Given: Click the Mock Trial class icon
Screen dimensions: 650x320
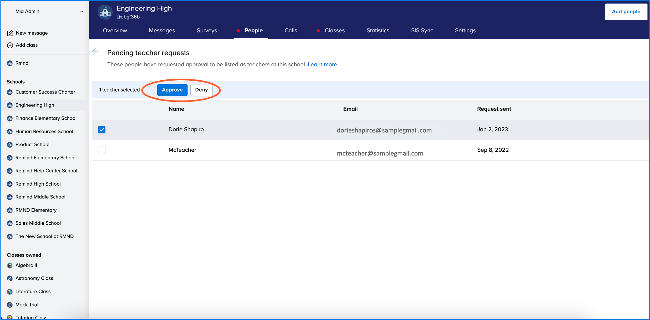Looking at the screenshot, I should (x=10, y=305).
